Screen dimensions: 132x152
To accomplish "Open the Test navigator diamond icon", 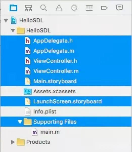I will point(74,8).
